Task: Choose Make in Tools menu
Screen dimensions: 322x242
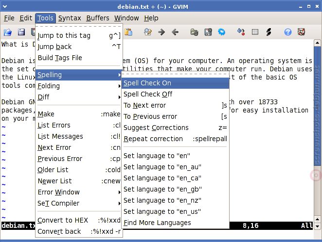Action: click(79, 114)
